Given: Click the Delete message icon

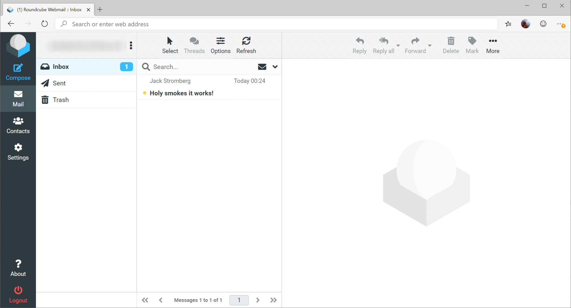Looking at the screenshot, I should (x=451, y=45).
